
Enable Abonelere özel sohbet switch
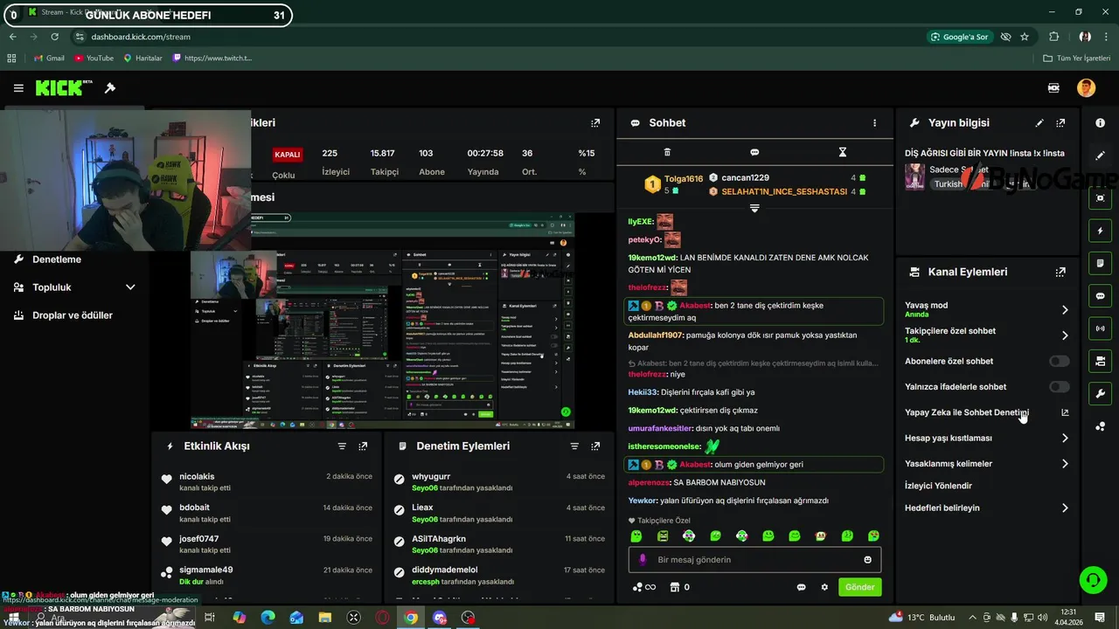[x=1059, y=361]
